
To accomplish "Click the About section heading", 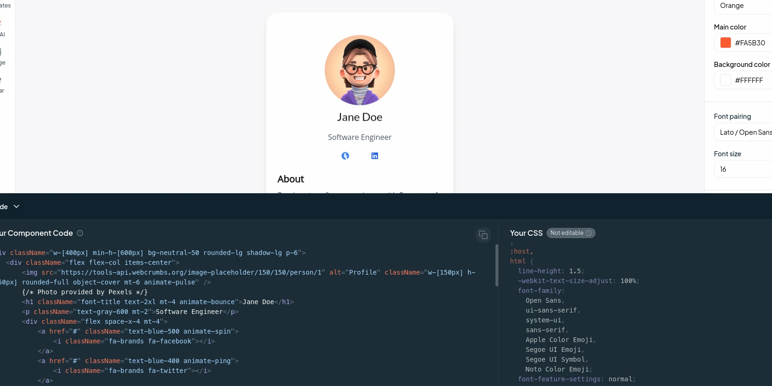I will tap(291, 179).
